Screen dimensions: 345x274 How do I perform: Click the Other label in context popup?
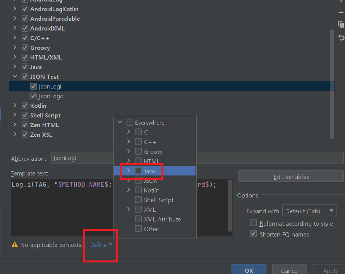pyautogui.click(x=151, y=229)
